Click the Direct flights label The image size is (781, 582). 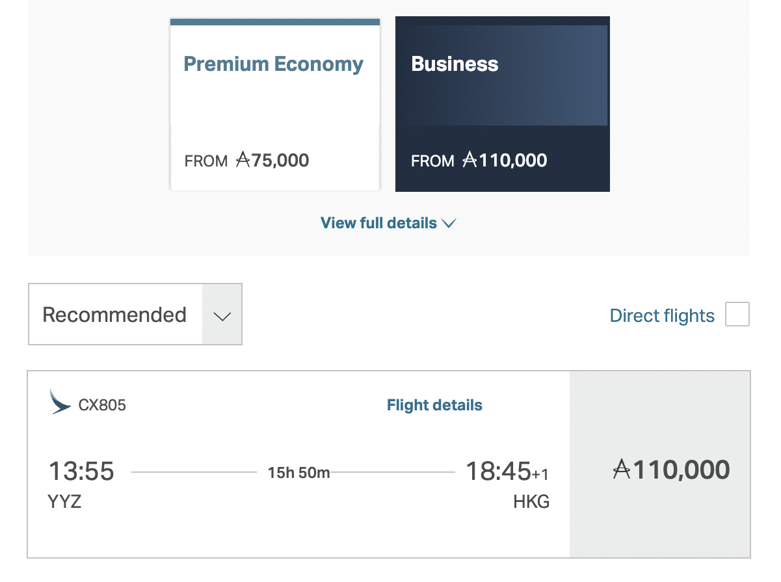pyautogui.click(x=661, y=316)
